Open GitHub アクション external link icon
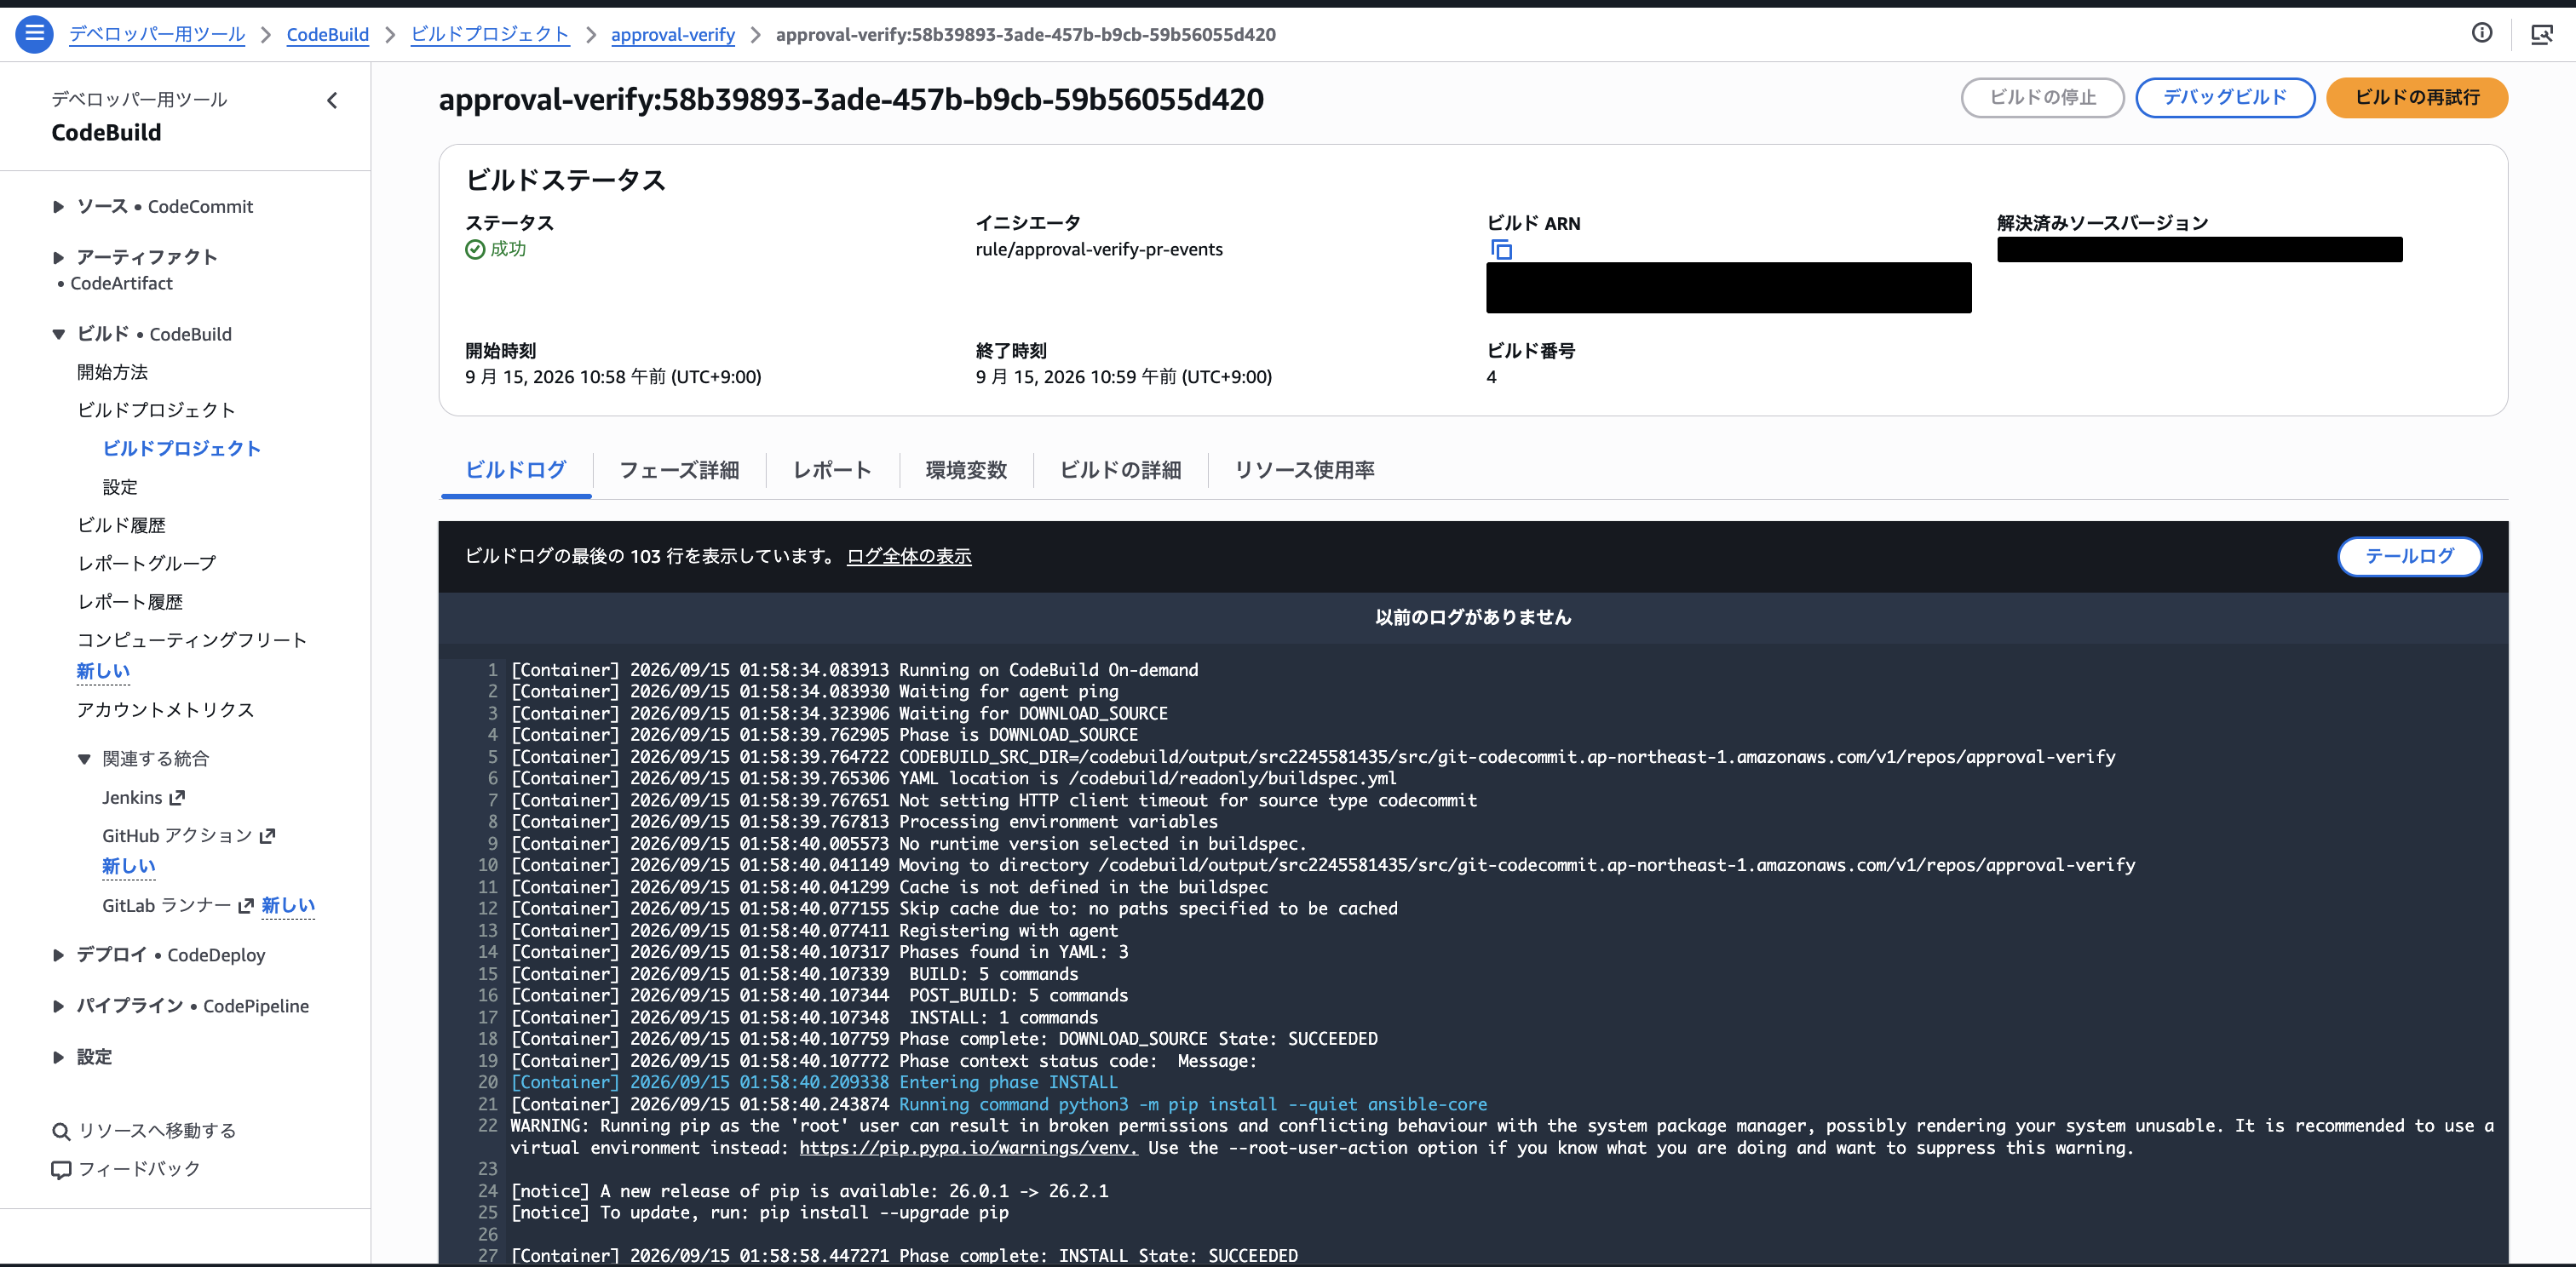2576x1267 pixels. [267, 835]
